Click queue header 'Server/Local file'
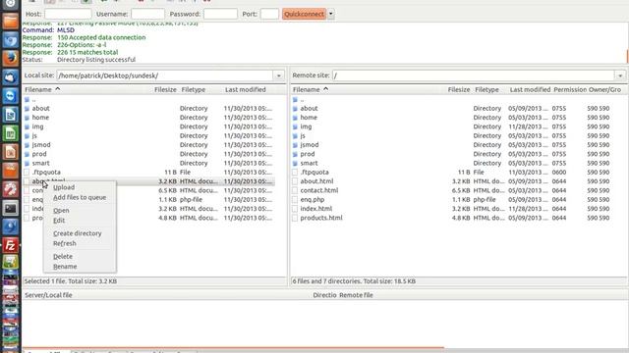The height and width of the screenshot is (353, 629). pos(48,295)
